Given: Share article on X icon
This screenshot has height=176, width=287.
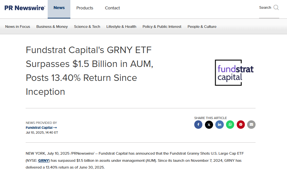Looking at the screenshot, I should [209, 125].
